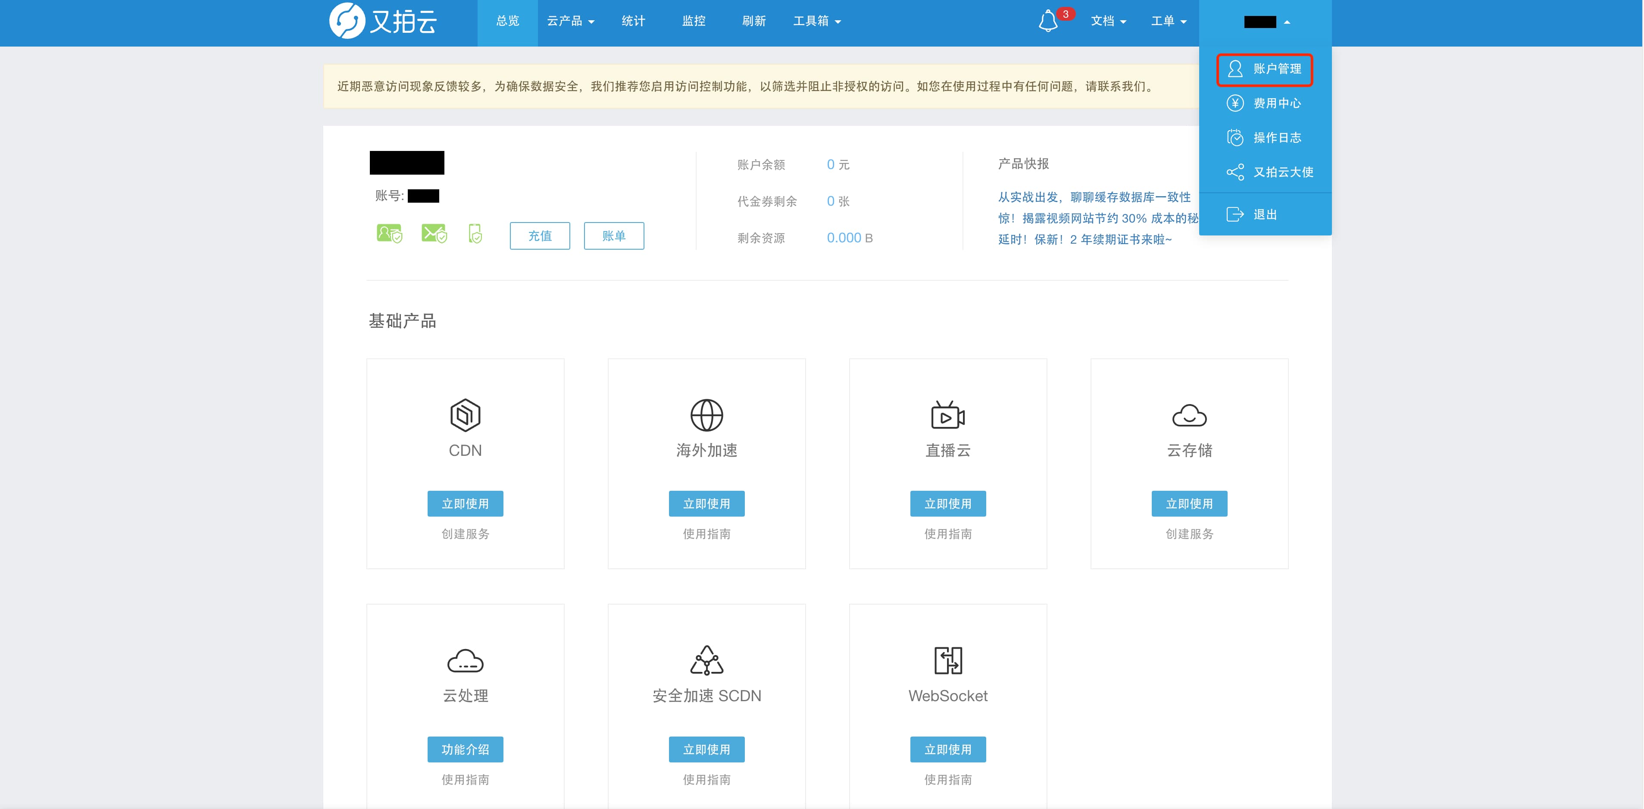Viewport: 1644px width, 809px height.
Task: Open news link 从实战出发，聊聊缓存数据库一致性
Action: pos(1094,197)
